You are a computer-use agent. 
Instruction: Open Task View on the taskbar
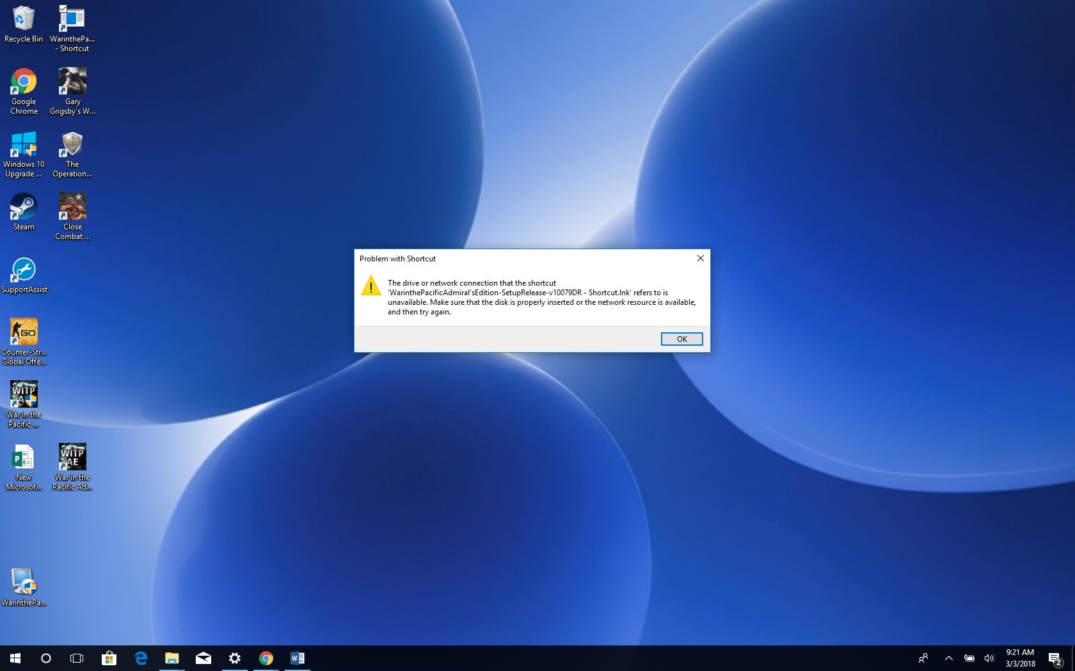pos(77,658)
